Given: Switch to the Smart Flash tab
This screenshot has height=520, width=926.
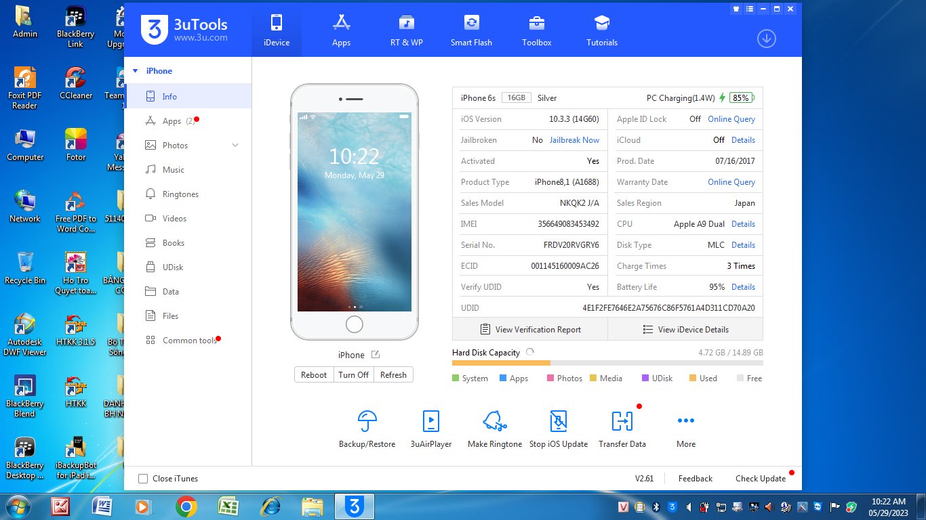Looking at the screenshot, I should point(471,30).
